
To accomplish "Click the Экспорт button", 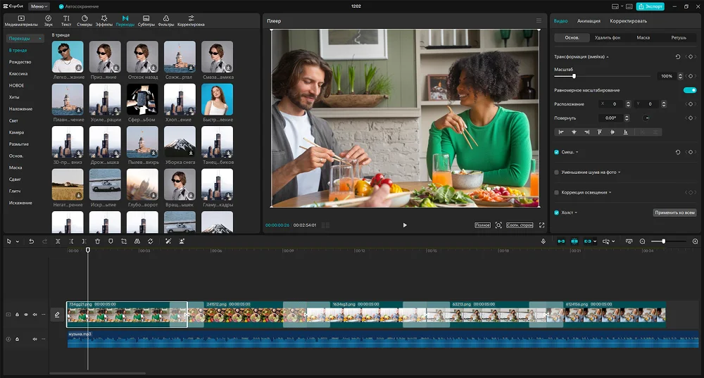I will click(650, 6).
